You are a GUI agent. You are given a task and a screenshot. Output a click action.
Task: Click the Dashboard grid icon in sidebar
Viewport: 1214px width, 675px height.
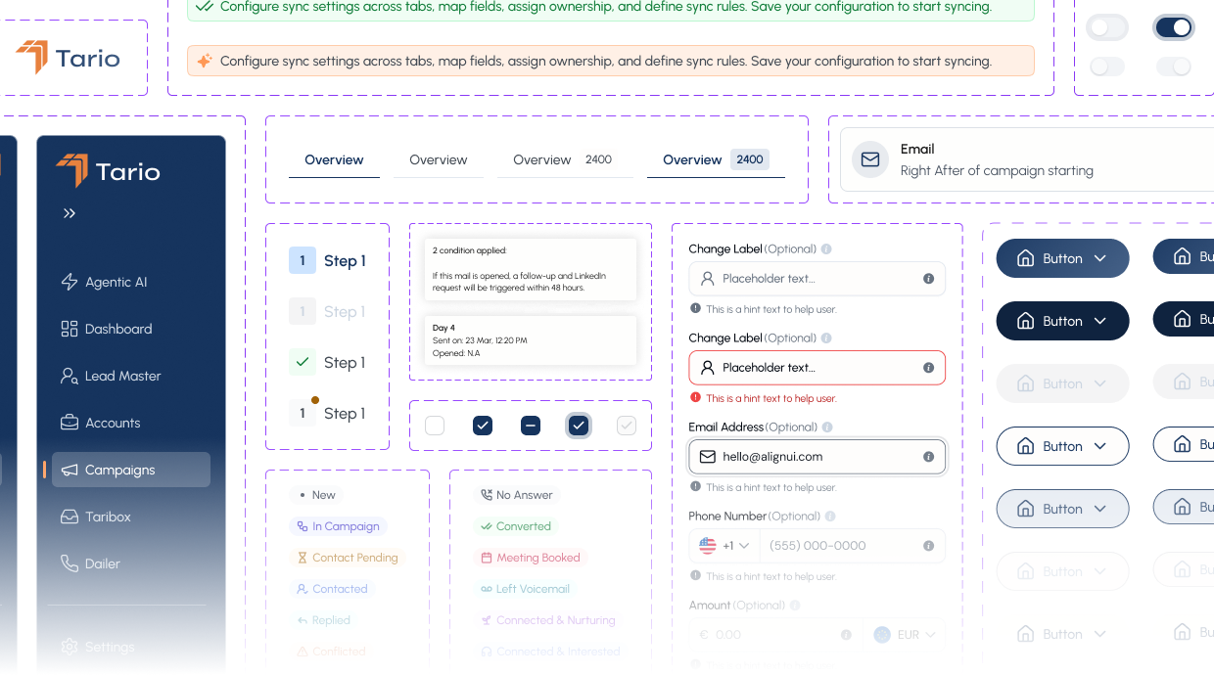coord(70,329)
